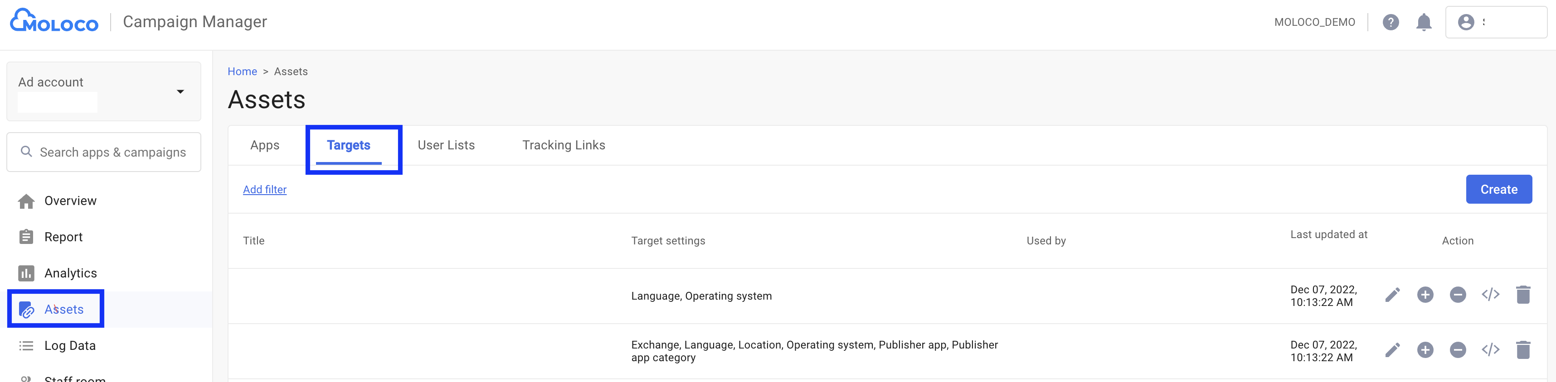Click code icon in second target row
This screenshot has height=382, width=1556.
[1490, 350]
